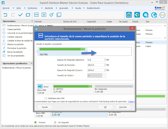Screen dimensions: 168x129
Task: Follow the Copiar link in the backup notice
Action: pyautogui.click(x=132, y=101)
